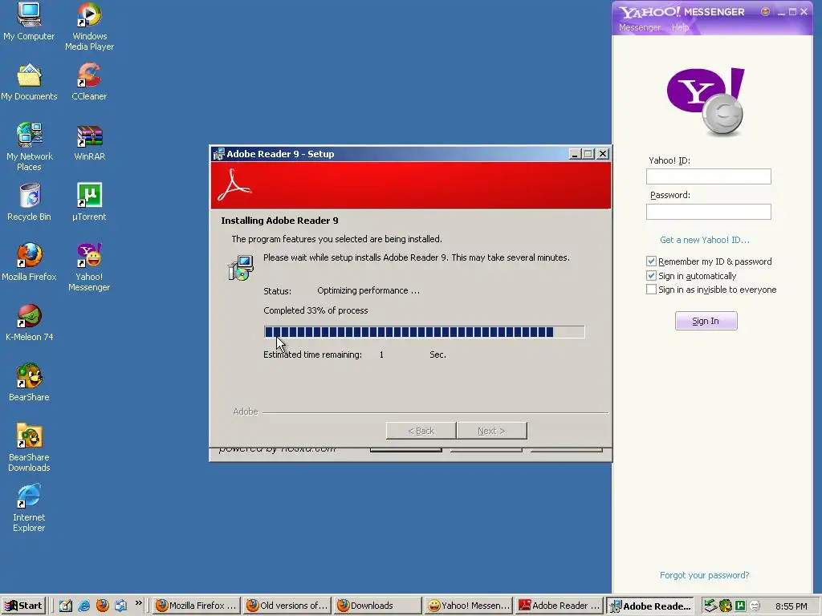
Task: Switch to Downloads taskbar button
Action: point(377,606)
